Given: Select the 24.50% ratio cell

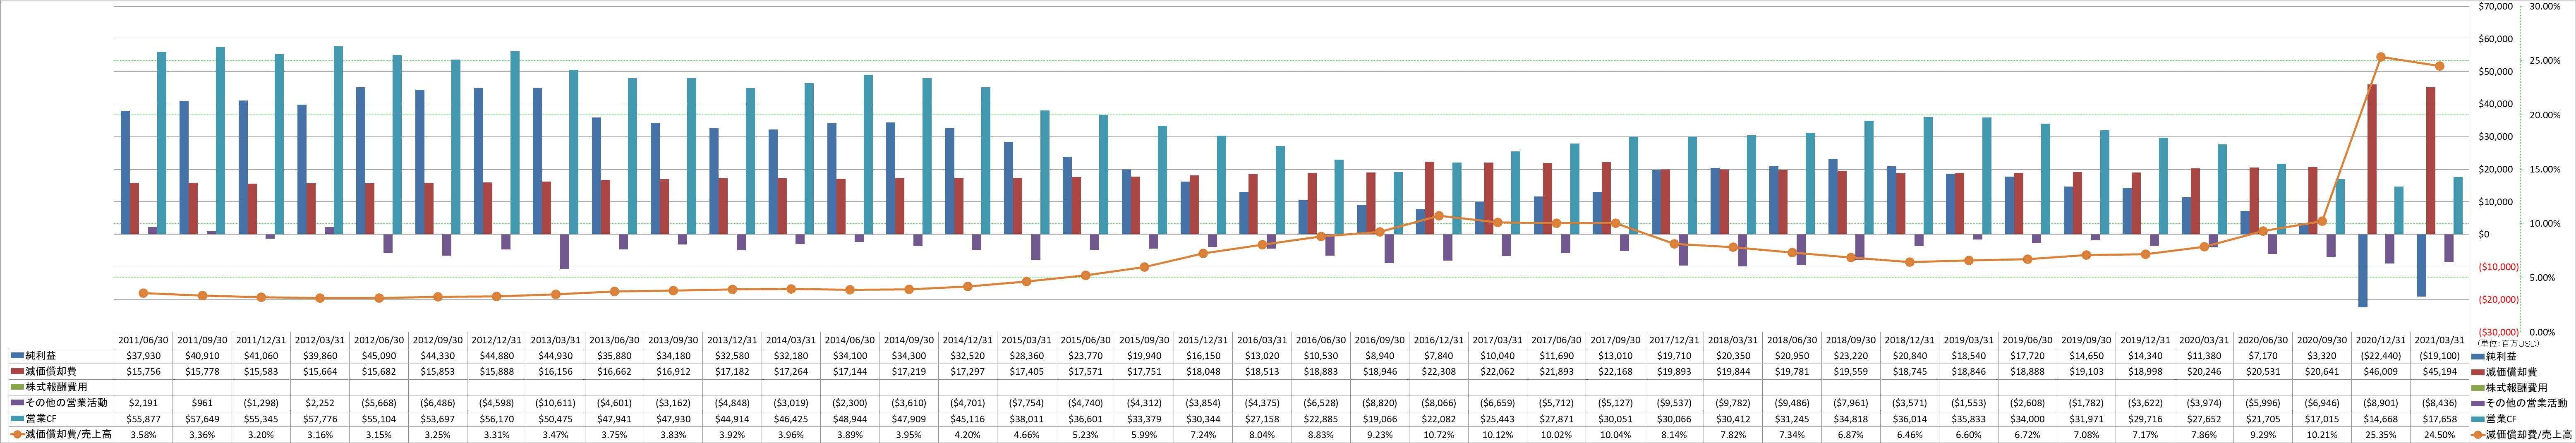Looking at the screenshot, I should [2440, 435].
